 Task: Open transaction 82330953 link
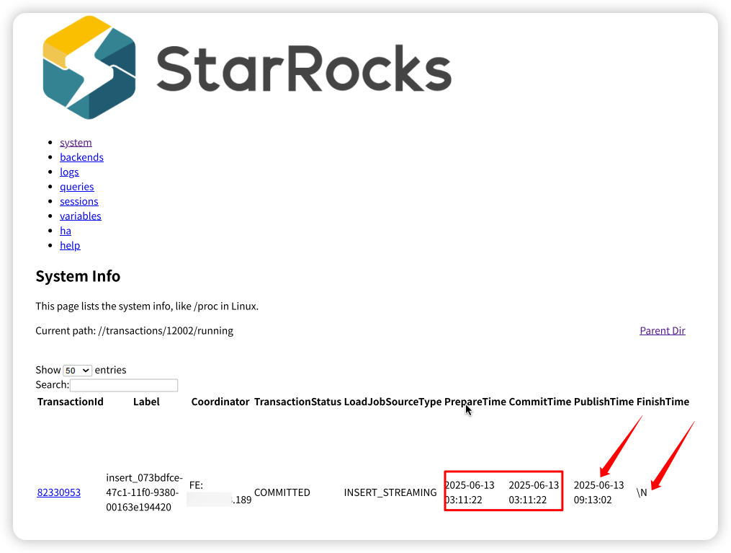click(x=59, y=493)
